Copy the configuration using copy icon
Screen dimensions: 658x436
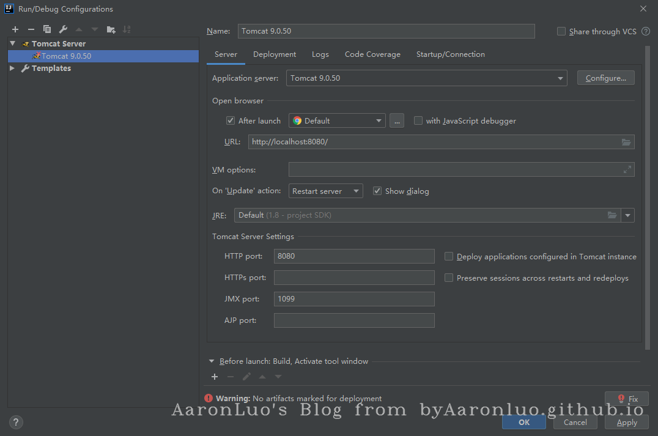tap(47, 29)
